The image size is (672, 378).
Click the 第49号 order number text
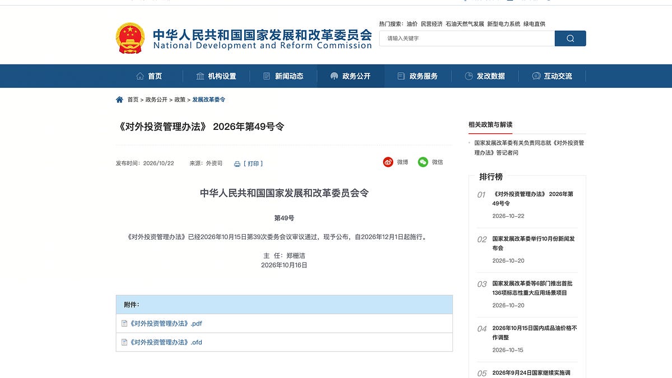click(x=284, y=218)
